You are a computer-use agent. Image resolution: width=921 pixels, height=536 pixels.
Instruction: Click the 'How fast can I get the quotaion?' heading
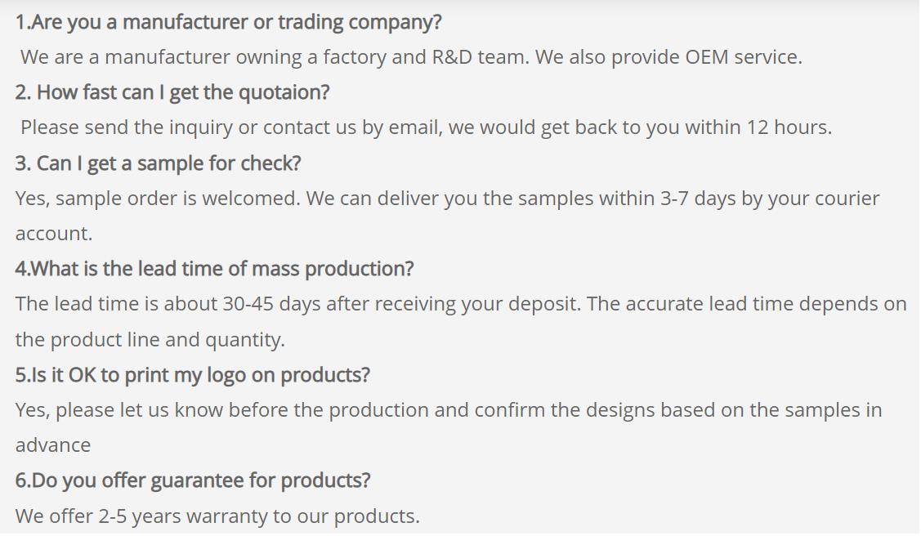[172, 93]
